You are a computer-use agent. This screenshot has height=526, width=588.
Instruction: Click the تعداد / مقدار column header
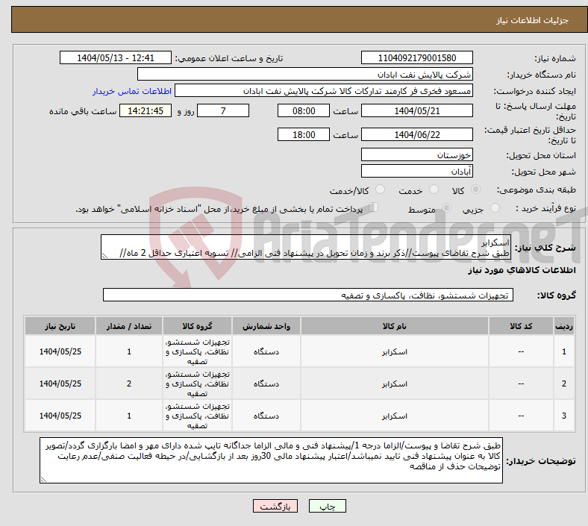tap(129, 326)
